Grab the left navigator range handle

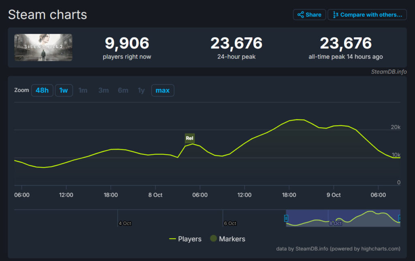click(286, 218)
